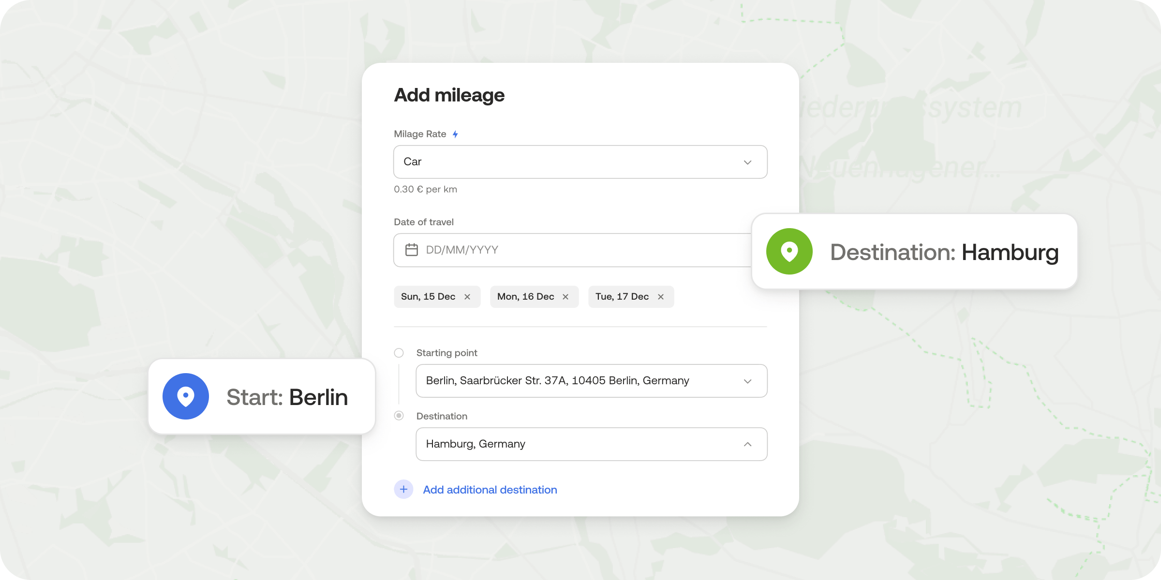Image resolution: width=1161 pixels, height=580 pixels.
Task: Click the Tue, 17 Dec date tag
Action: 622,297
